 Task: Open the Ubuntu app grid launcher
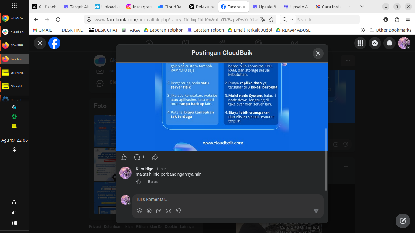(x=14, y=6)
